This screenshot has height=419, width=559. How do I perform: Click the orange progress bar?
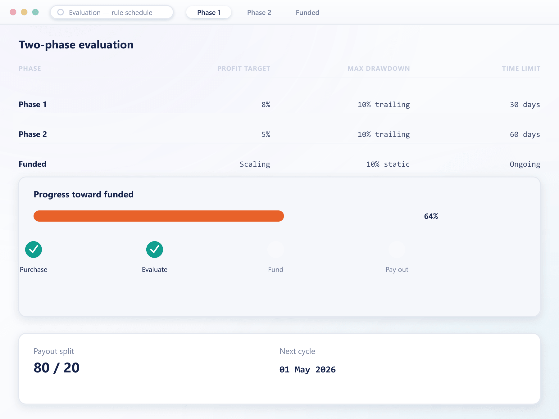pos(159,216)
